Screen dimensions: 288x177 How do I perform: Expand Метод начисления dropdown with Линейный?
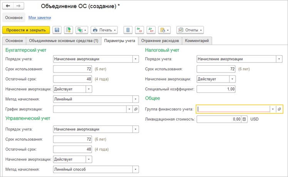pos(136,99)
